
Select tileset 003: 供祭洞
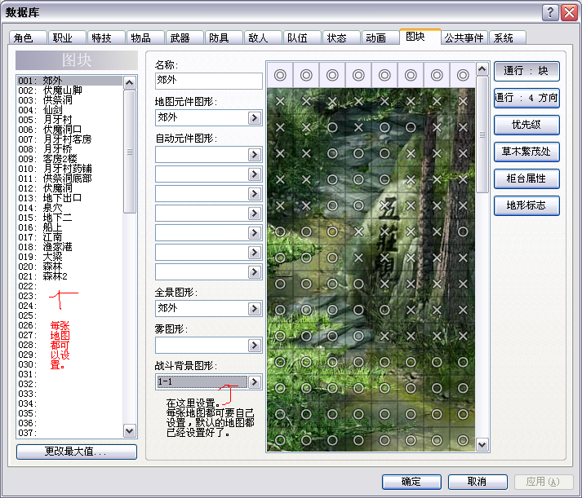tap(69, 100)
